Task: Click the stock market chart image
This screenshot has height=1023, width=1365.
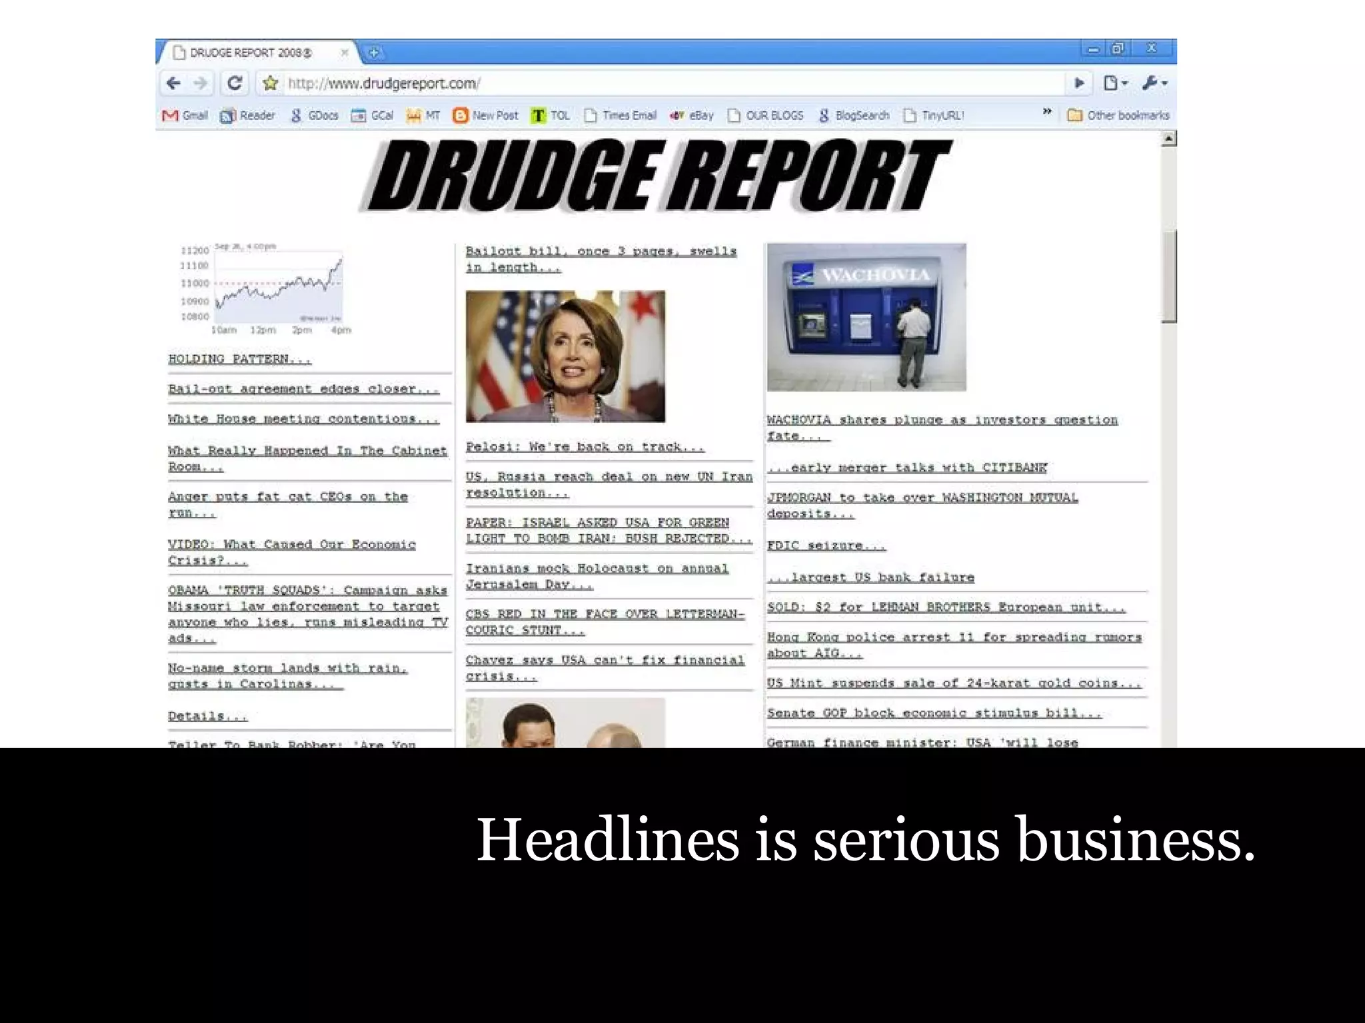Action: 265,289
